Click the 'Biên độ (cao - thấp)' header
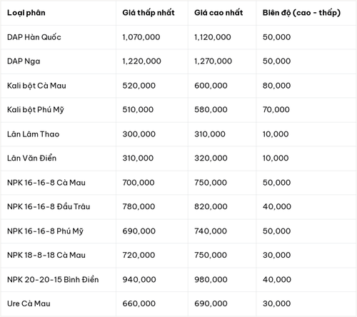Viewport: 357px width, 317px height. (x=301, y=13)
